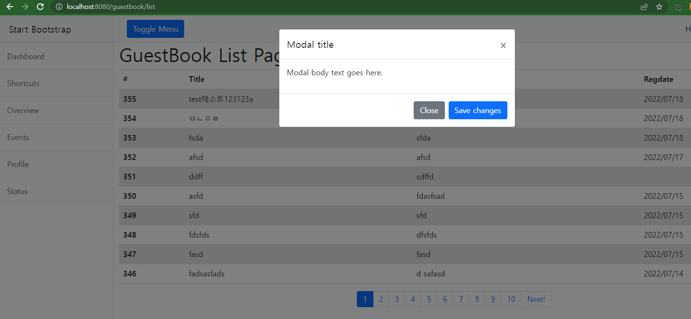Go to pagination page 2
The image size is (691, 319).
(381, 299)
